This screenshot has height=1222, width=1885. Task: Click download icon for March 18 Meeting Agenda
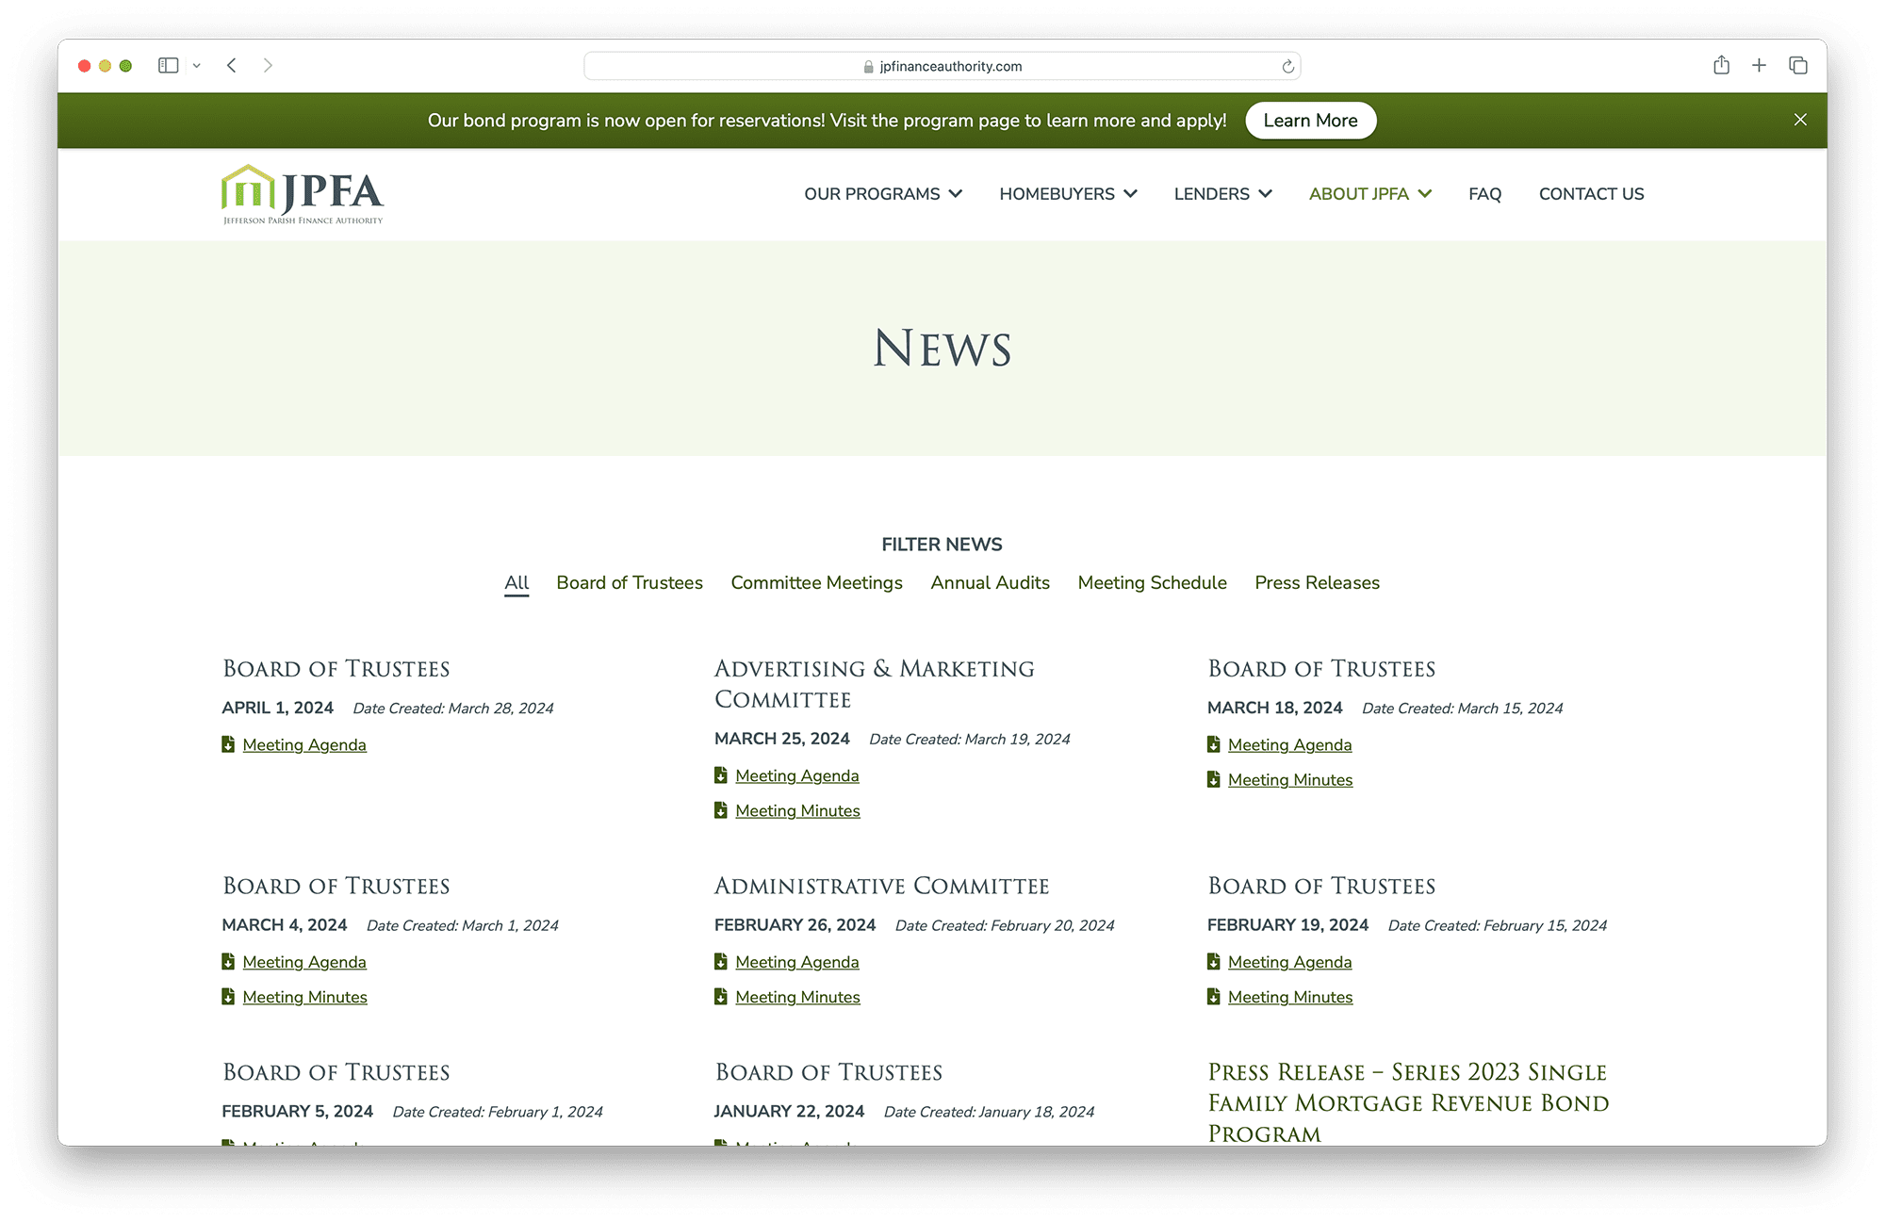tap(1214, 744)
